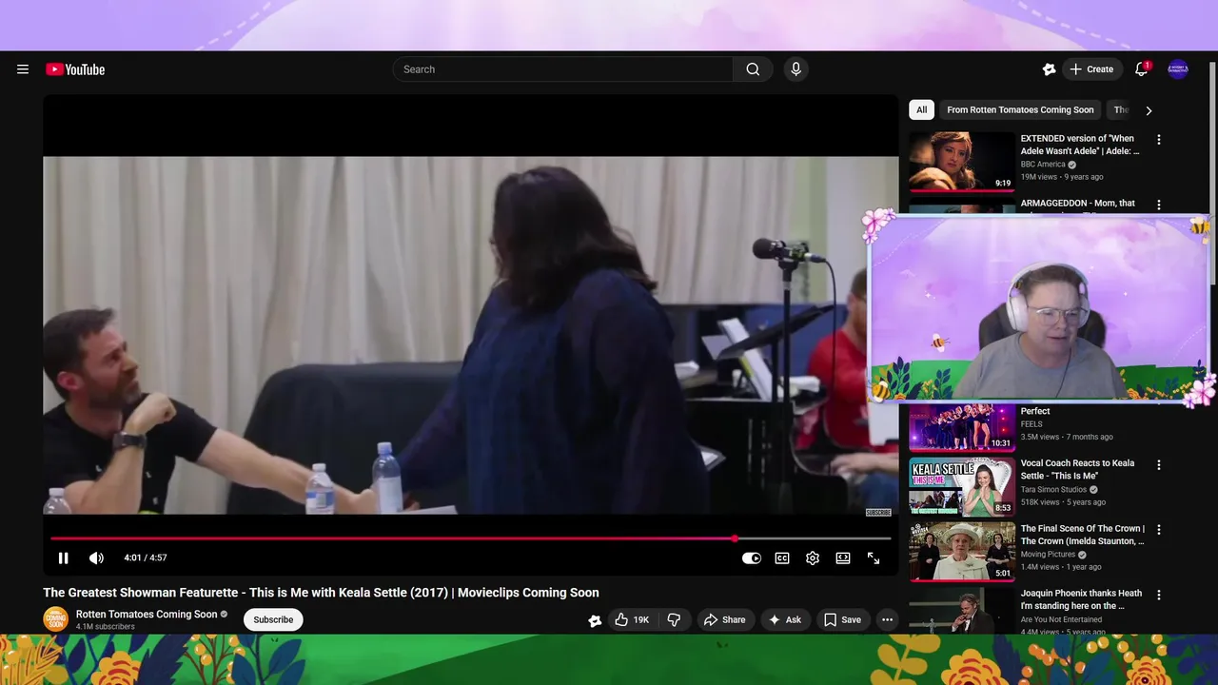
Task: Open options for Adele extended video
Action: click(1158, 140)
